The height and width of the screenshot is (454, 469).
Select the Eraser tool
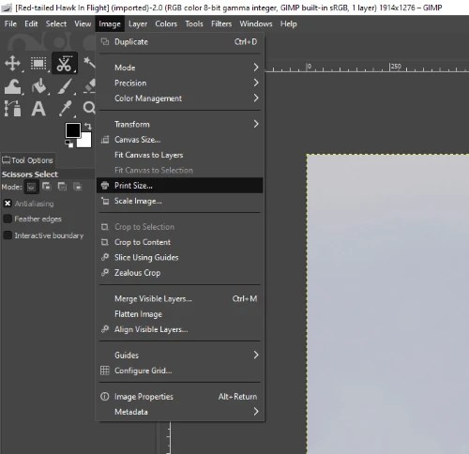click(89, 86)
